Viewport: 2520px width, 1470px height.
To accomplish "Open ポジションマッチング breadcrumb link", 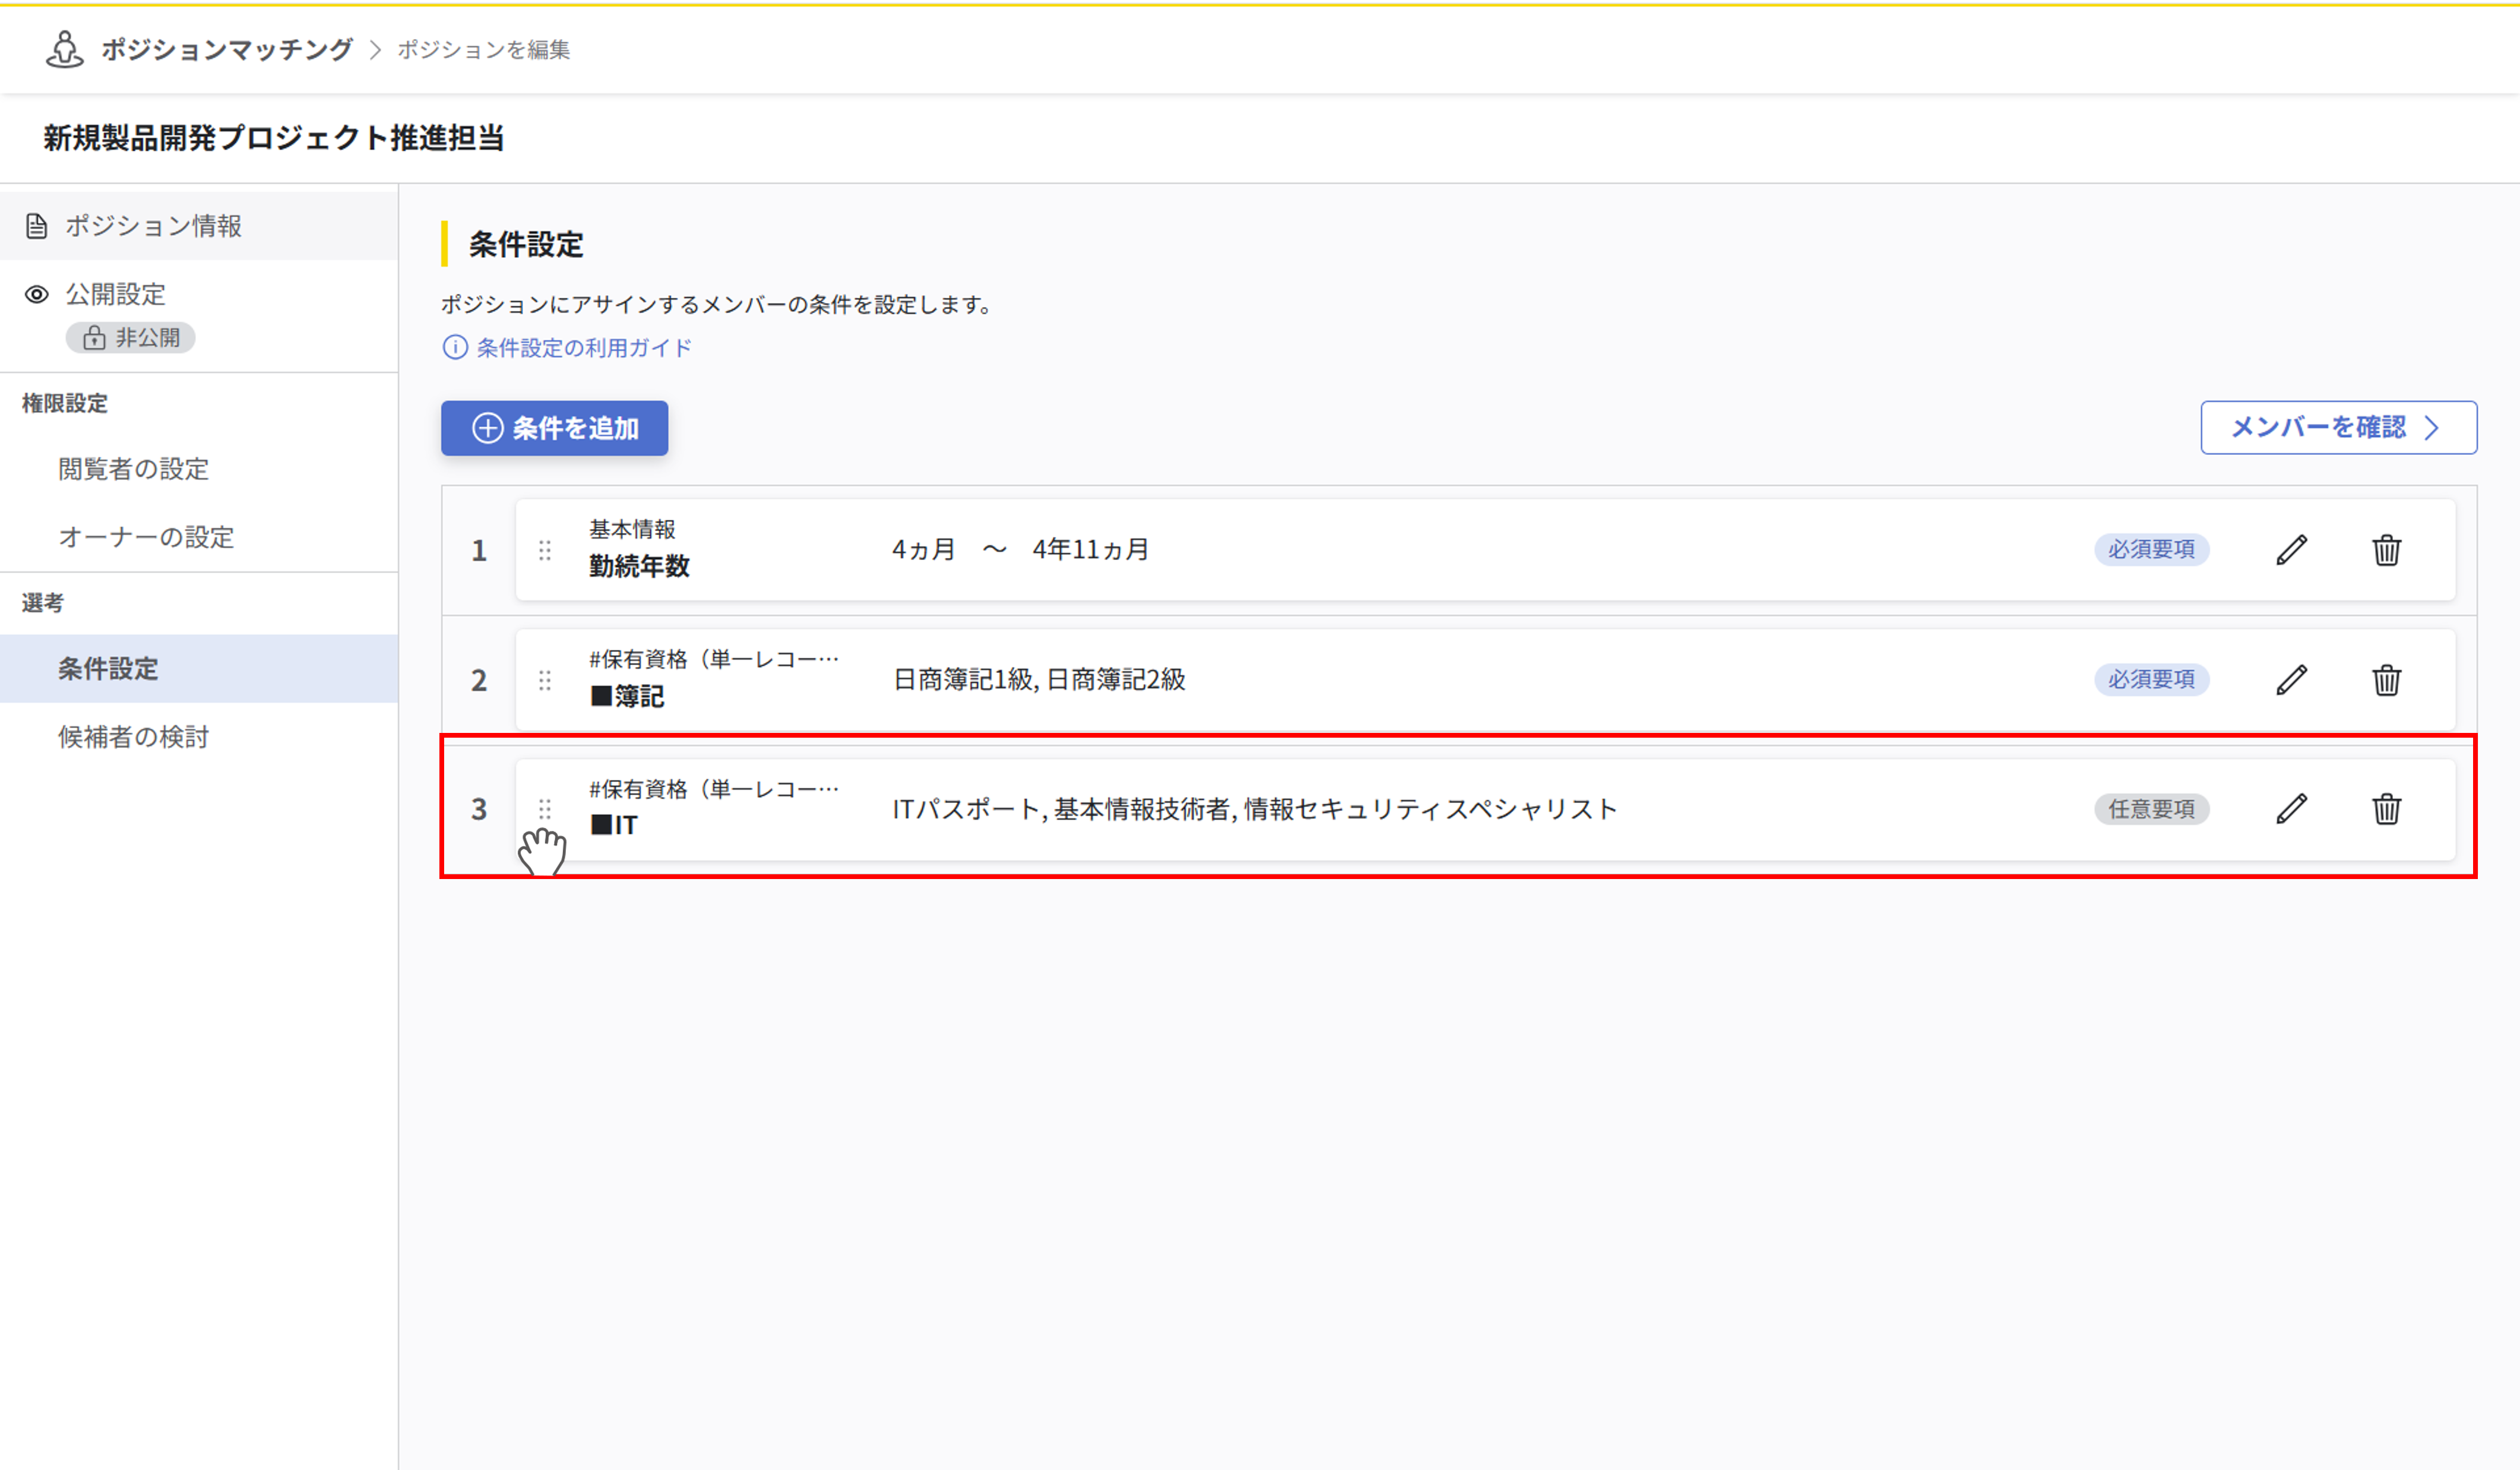I will pyautogui.click(x=227, y=49).
